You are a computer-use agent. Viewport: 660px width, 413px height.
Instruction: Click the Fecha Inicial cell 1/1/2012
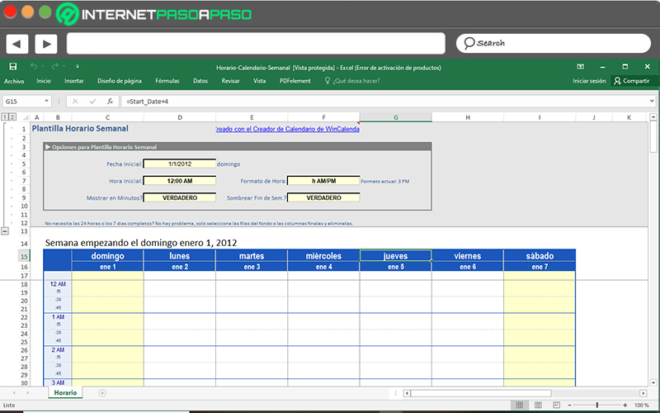pyautogui.click(x=180, y=164)
